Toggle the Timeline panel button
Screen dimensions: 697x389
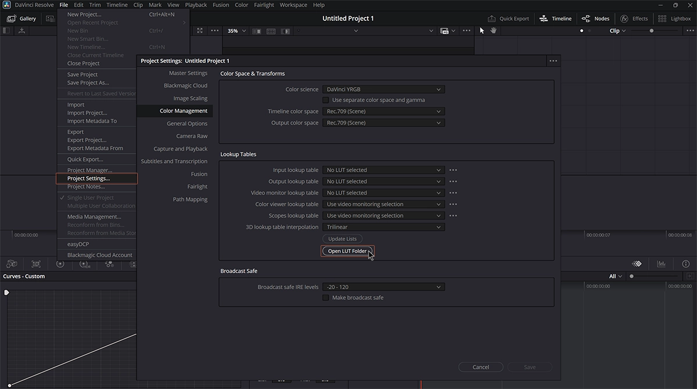pyautogui.click(x=555, y=19)
